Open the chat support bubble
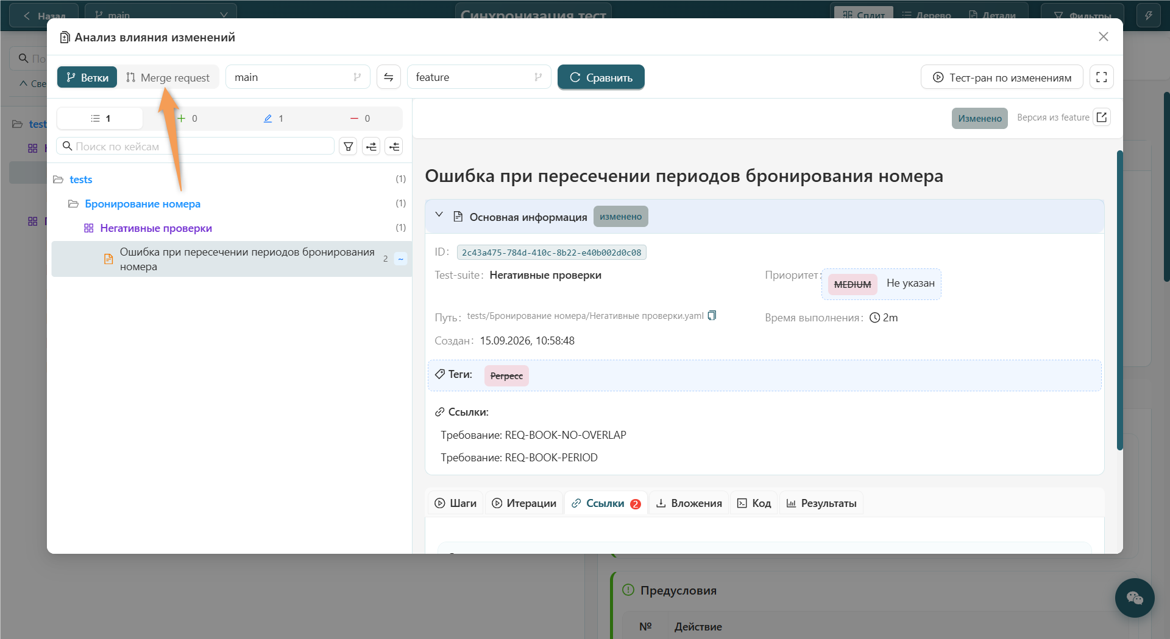The height and width of the screenshot is (639, 1170). pos(1135,598)
